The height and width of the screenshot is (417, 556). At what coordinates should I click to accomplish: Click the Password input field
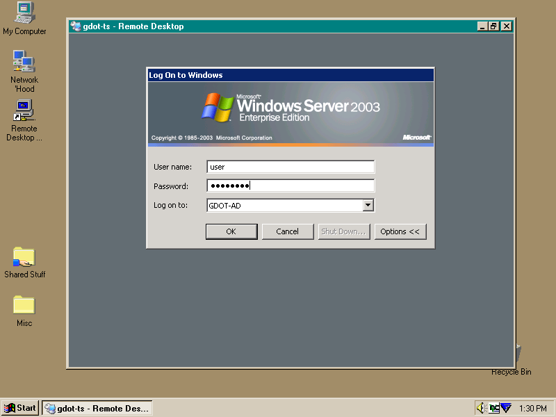[x=290, y=186]
